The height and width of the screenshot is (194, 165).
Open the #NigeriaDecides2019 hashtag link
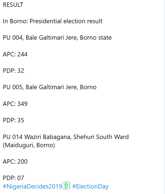point(32,187)
